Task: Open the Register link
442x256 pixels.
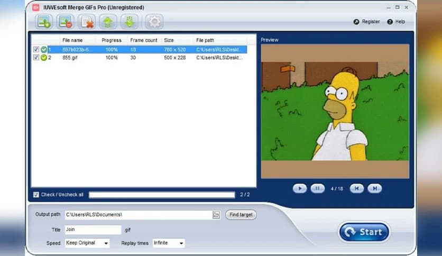Action: pos(371,22)
